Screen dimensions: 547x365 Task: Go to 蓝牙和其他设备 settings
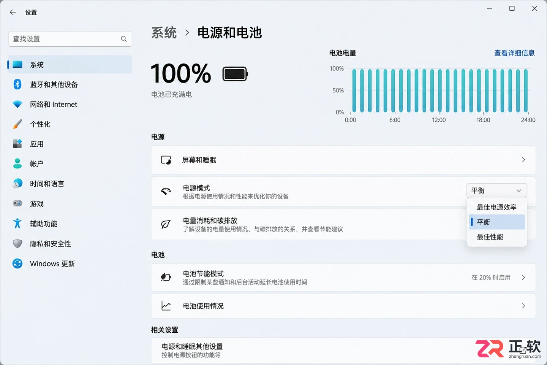click(70, 84)
